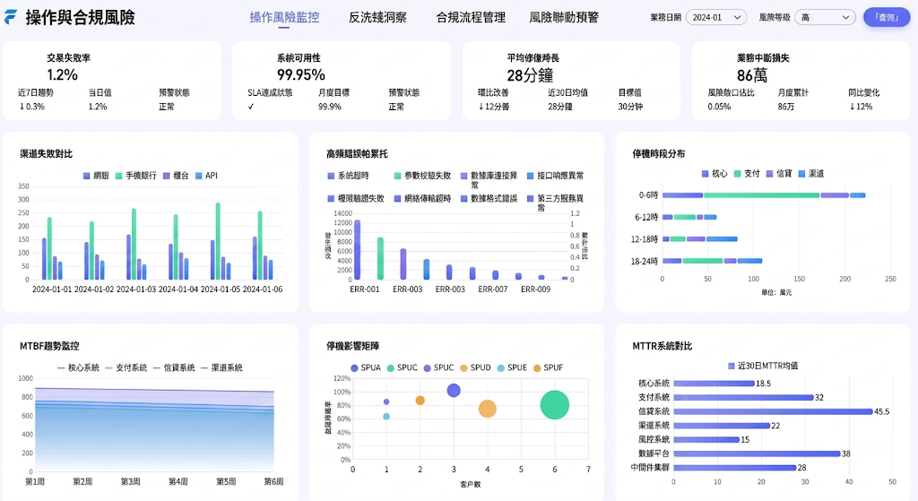The width and height of the screenshot is (918, 501).
Task: Click the 交易失敗率 value 1.2%
Action: point(62,75)
